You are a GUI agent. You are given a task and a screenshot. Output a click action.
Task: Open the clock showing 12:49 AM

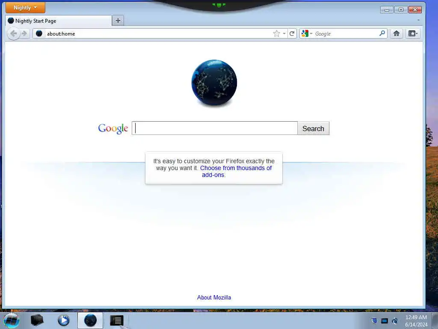(416, 321)
